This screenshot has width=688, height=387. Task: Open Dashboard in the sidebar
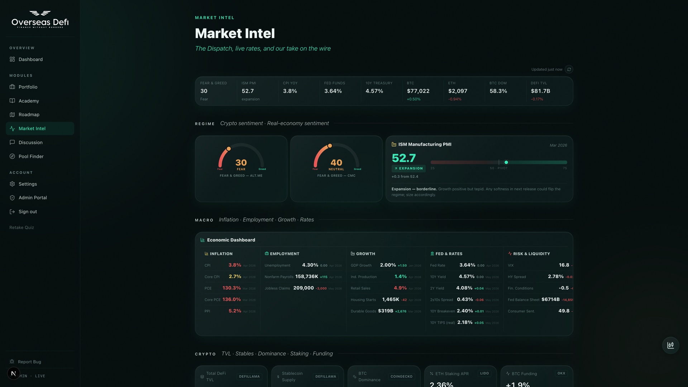coord(40,59)
